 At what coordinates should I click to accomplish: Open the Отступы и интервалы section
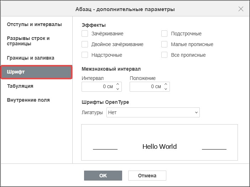[x=34, y=25]
